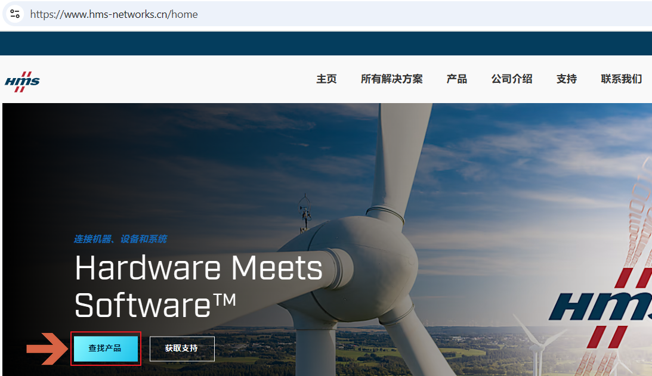
Task: Click the 获取支持 button
Action: pyautogui.click(x=182, y=348)
